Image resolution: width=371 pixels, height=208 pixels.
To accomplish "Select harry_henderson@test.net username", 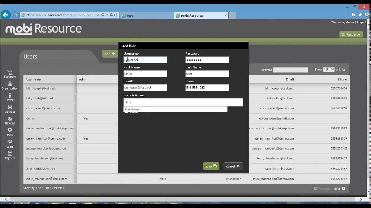I will (x=45, y=159).
